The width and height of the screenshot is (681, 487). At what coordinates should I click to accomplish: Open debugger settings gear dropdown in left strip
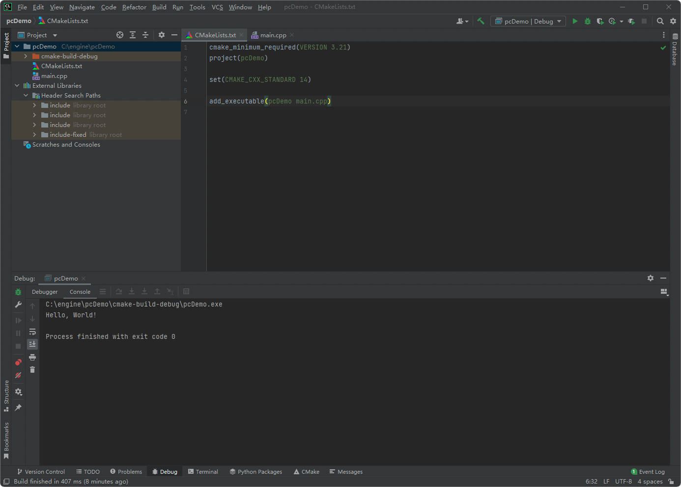[18, 391]
